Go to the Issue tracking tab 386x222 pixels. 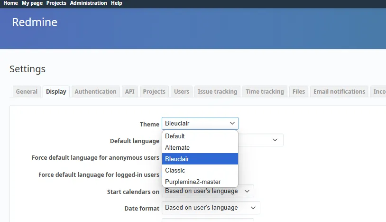217,91
